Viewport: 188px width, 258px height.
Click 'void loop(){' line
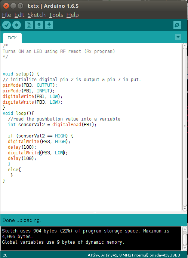click(18, 113)
